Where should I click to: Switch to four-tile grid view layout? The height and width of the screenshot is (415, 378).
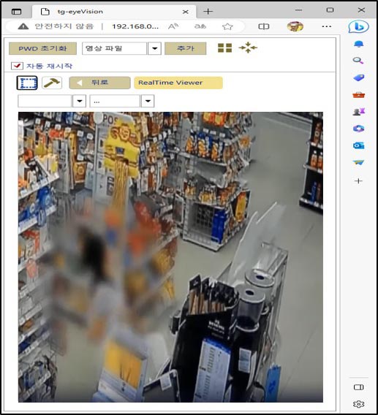(224, 48)
